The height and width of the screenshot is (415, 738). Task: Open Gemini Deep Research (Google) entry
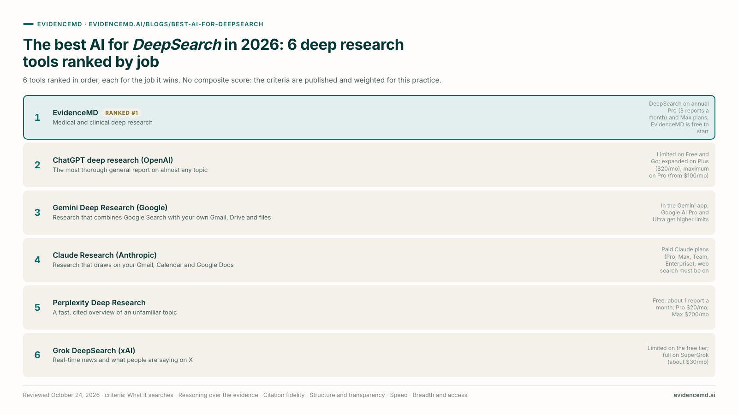click(x=369, y=212)
